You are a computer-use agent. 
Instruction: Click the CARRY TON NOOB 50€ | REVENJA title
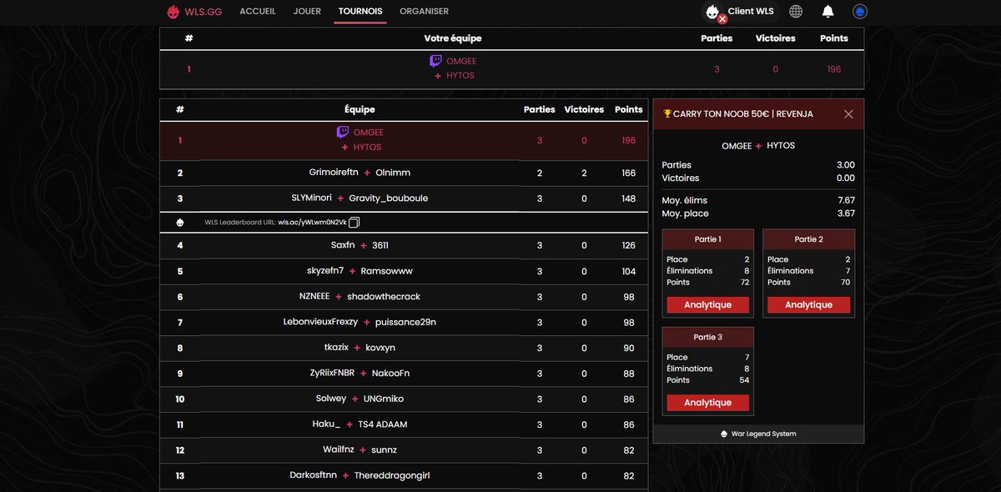coord(743,114)
